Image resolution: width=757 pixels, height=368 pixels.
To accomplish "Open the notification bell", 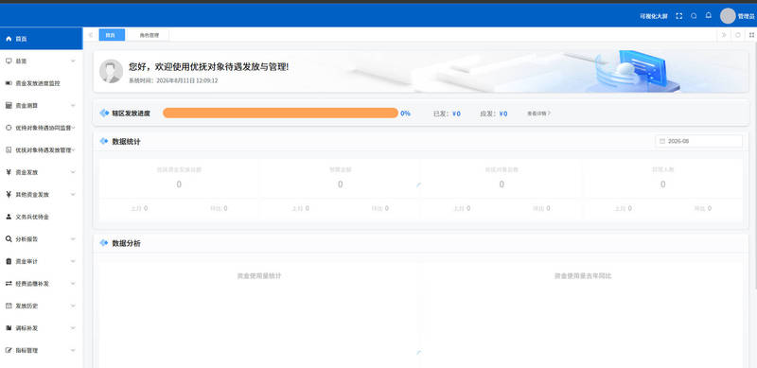I will point(708,15).
